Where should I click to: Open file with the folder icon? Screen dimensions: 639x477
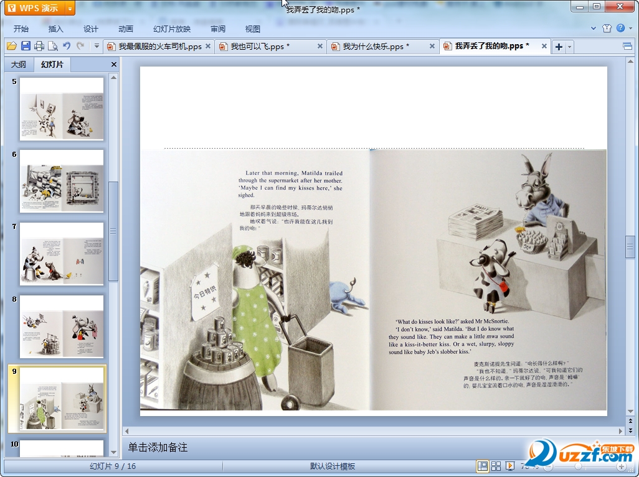click(11, 46)
